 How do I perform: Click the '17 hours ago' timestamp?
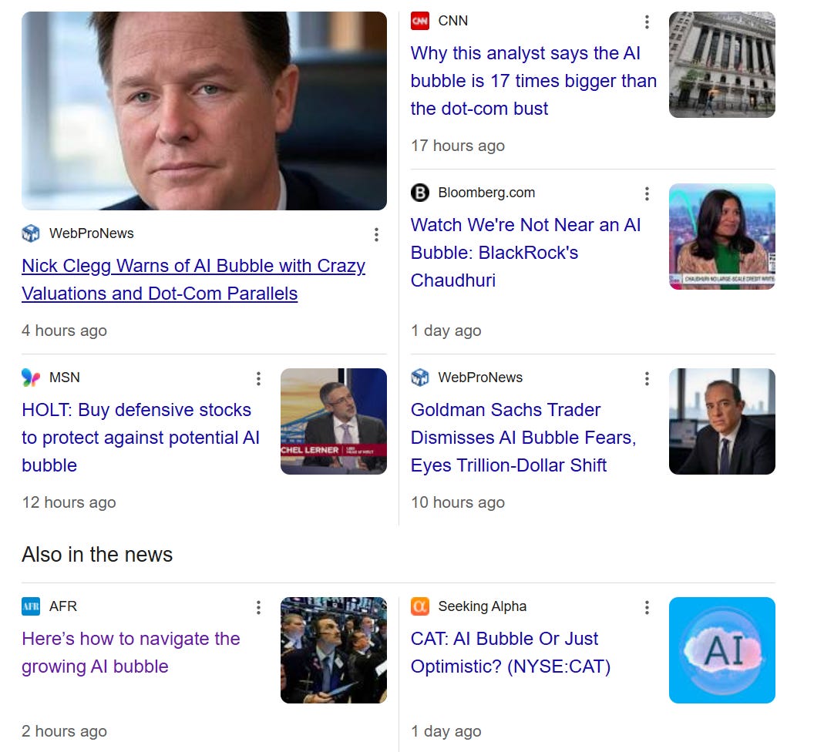[x=458, y=146]
